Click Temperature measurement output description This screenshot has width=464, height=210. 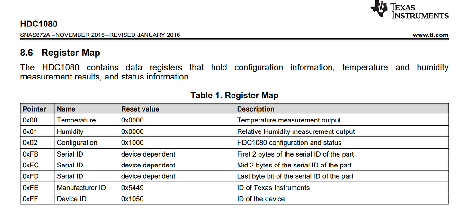pyautogui.click(x=289, y=120)
